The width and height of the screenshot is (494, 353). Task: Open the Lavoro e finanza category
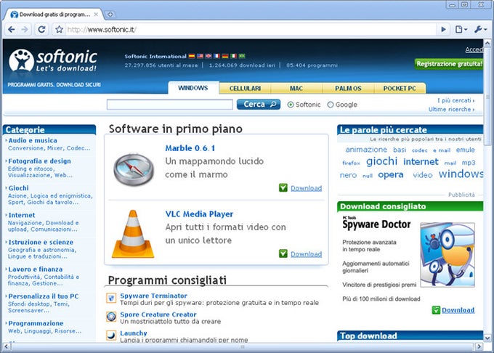pyautogui.click(x=36, y=269)
